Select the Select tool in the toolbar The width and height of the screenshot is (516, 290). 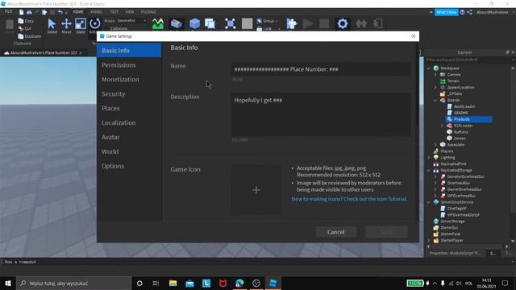click(52, 26)
